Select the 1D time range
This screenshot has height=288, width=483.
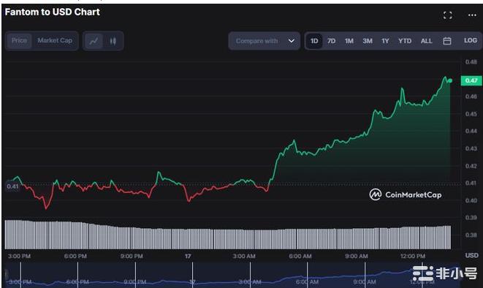[314, 41]
